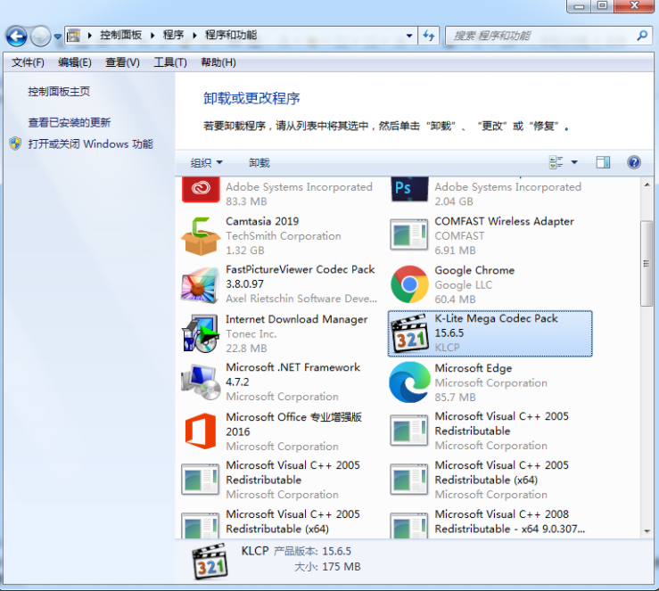Click the refresh button beside address bar

(429, 36)
